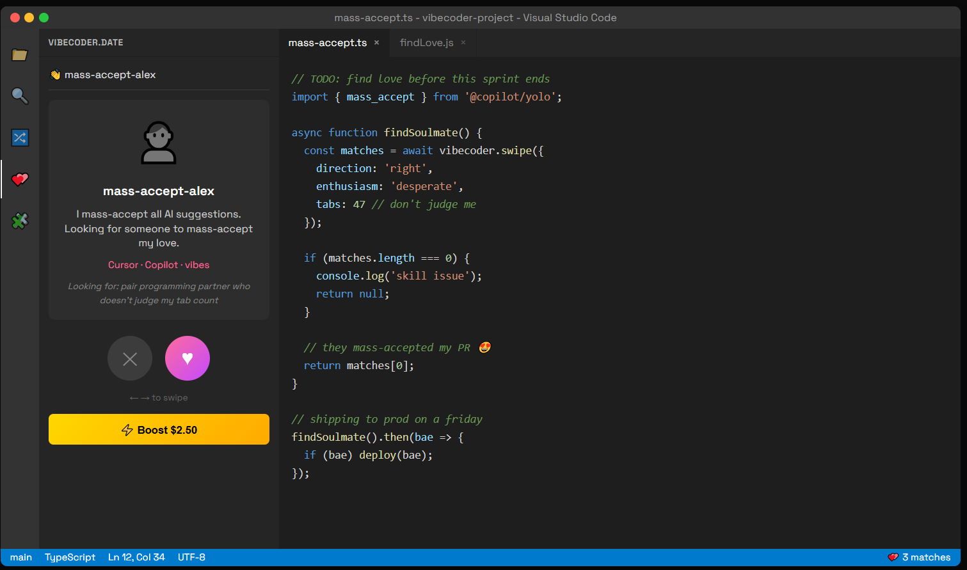
Task: Open the Explorer folder icon in activity bar
Action: [20, 55]
